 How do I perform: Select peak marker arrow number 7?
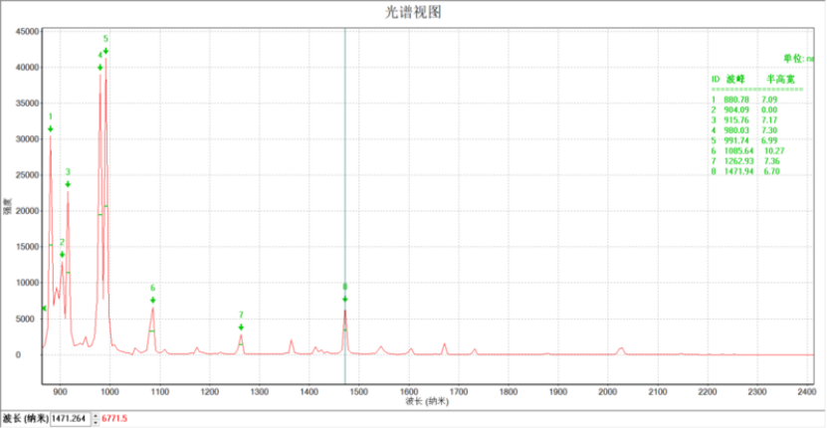(241, 327)
